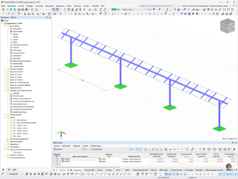
Task: Open the load case dropdown Vento | Caso 1
Action: click(x=145, y=10)
